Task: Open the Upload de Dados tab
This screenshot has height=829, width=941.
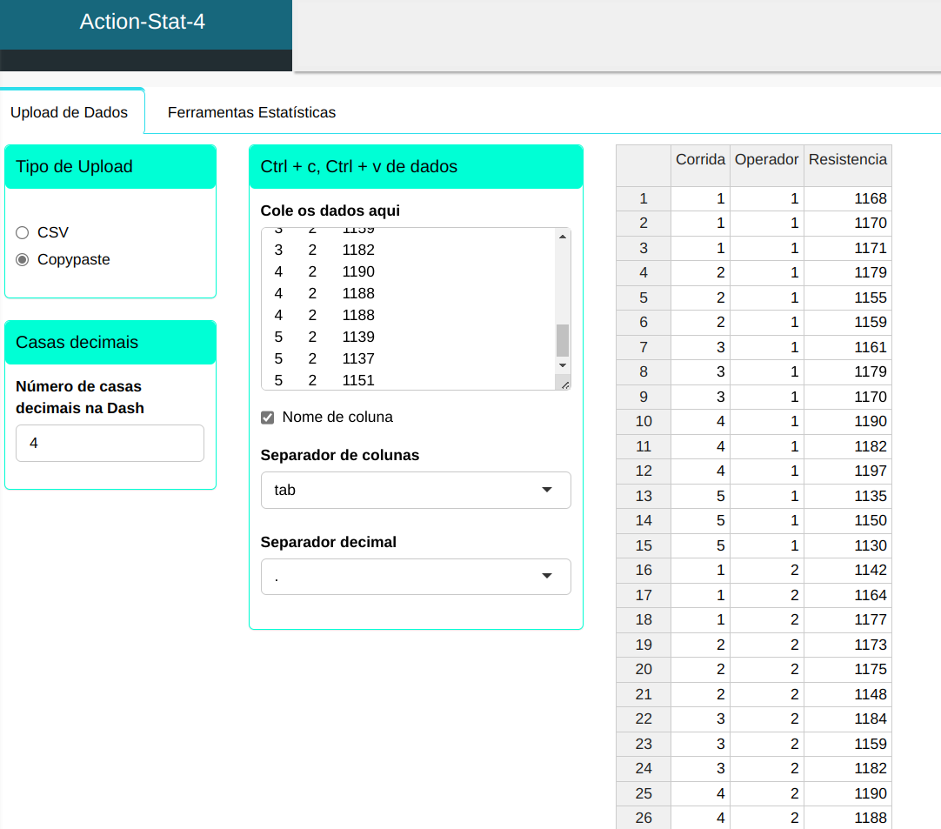Action: coord(69,112)
